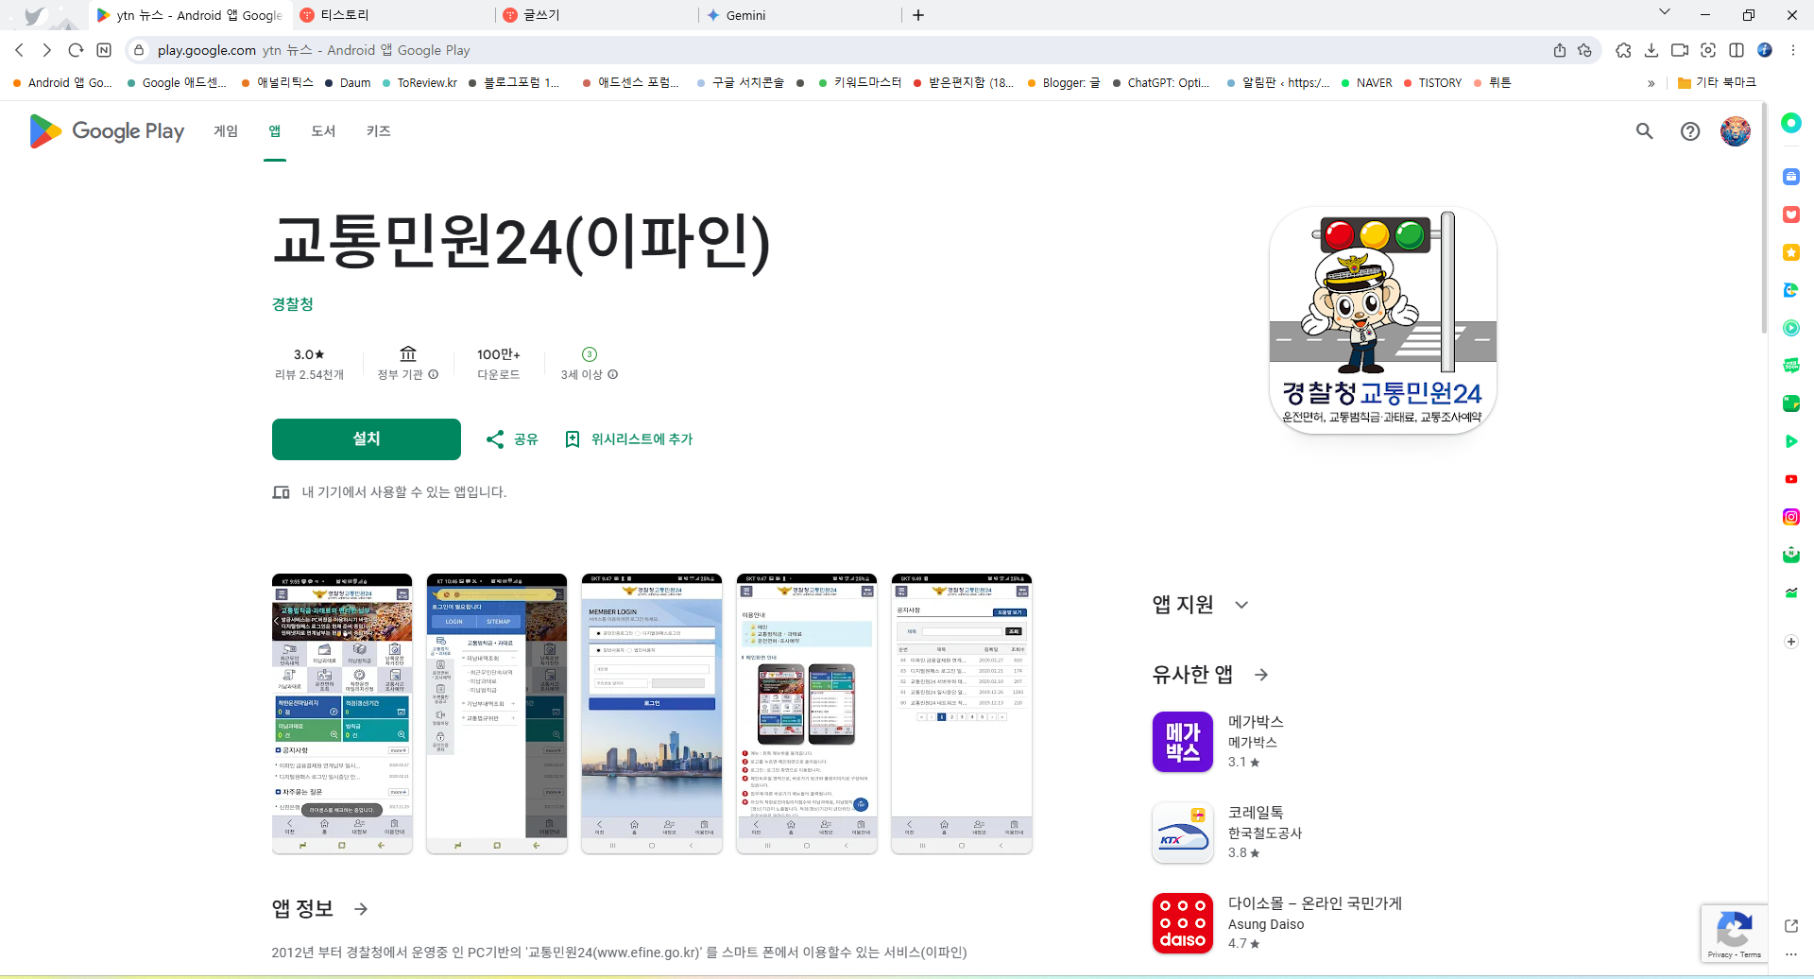Click the Google Play logo

(106, 131)
